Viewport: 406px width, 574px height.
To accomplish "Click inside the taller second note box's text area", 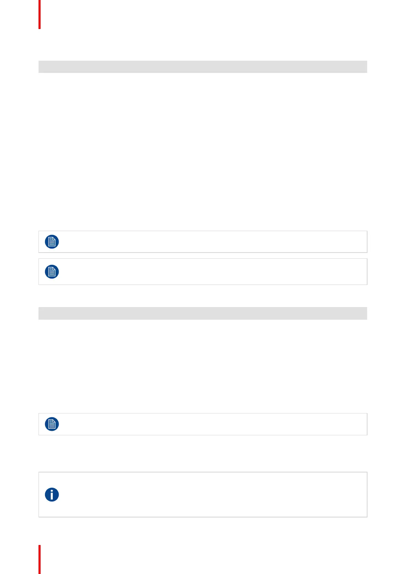I will pyautogui.click(x=211, y=272).
